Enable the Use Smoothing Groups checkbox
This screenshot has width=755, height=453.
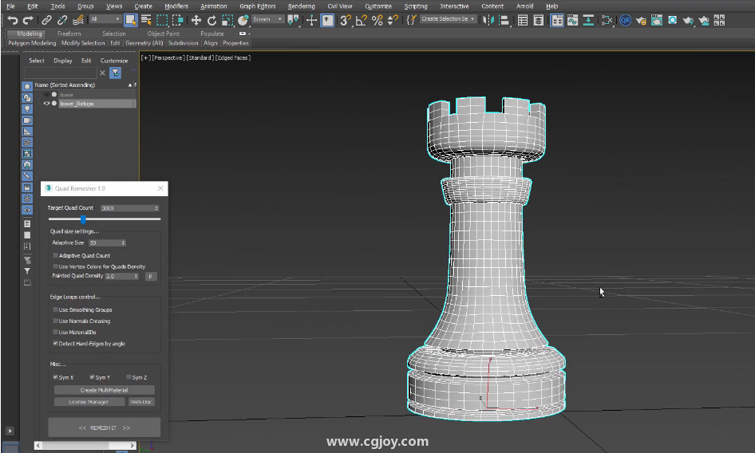tap(55, 309)
